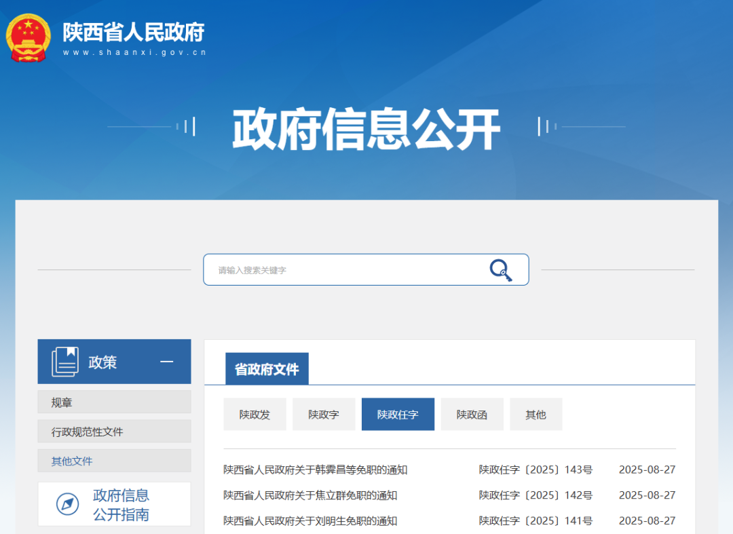Open 其他文件 in the sidebar
733x534 pixels.
[115, 461]
